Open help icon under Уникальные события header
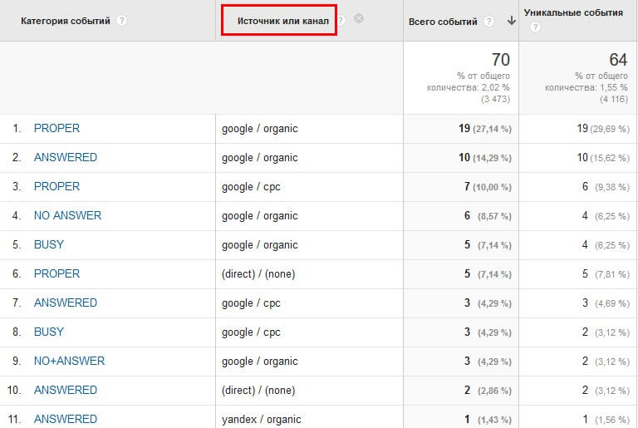This screenshot has height=428, width=638. [x=536, y=27]
